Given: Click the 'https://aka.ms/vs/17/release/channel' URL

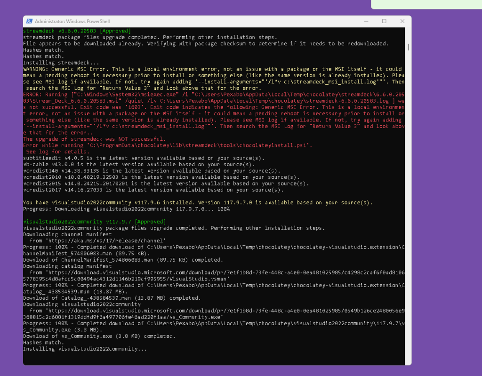Looking at the screenshot, I should (x=105, y=241).
